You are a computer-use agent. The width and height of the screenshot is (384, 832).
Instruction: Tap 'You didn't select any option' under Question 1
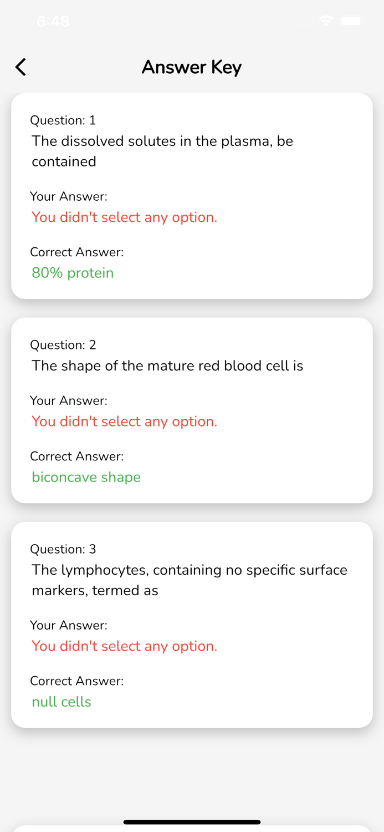tap(124, 217)
